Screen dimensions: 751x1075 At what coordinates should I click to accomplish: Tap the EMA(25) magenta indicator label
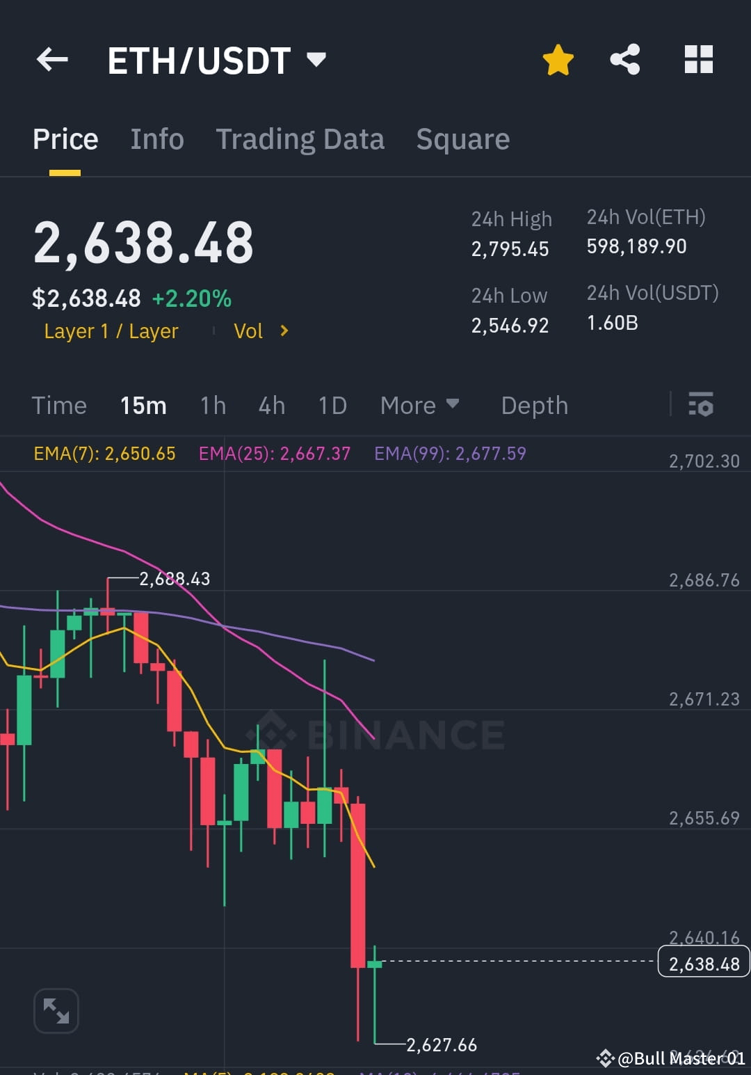pos(274,453)
